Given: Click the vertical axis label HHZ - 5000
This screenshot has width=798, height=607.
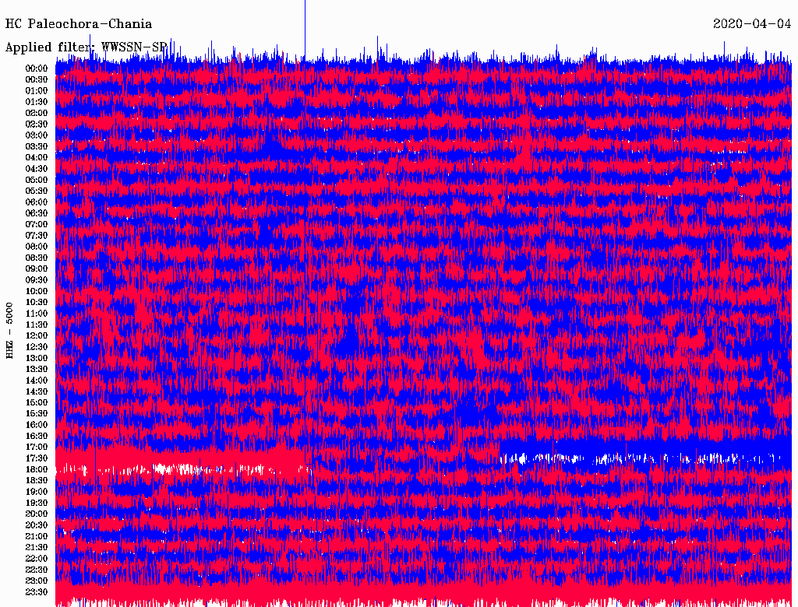Looking at the screenshot, I should tap(9, 331).
